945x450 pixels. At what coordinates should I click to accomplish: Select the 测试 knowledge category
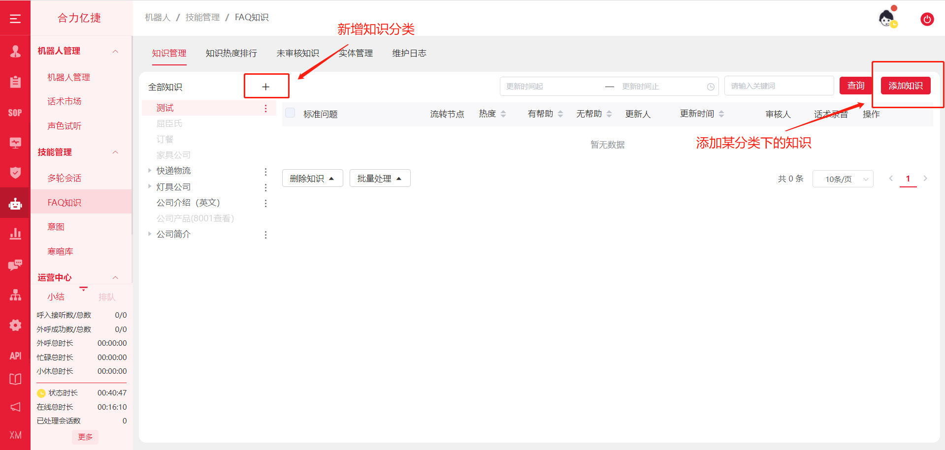pos(165,108)
